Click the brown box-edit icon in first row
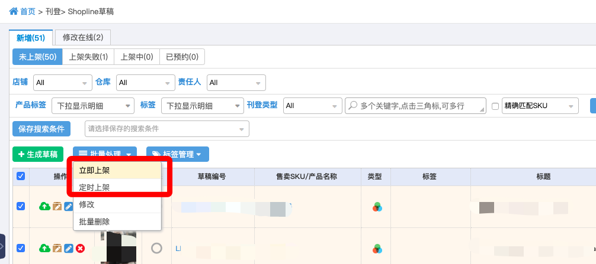 click(57, 207)
